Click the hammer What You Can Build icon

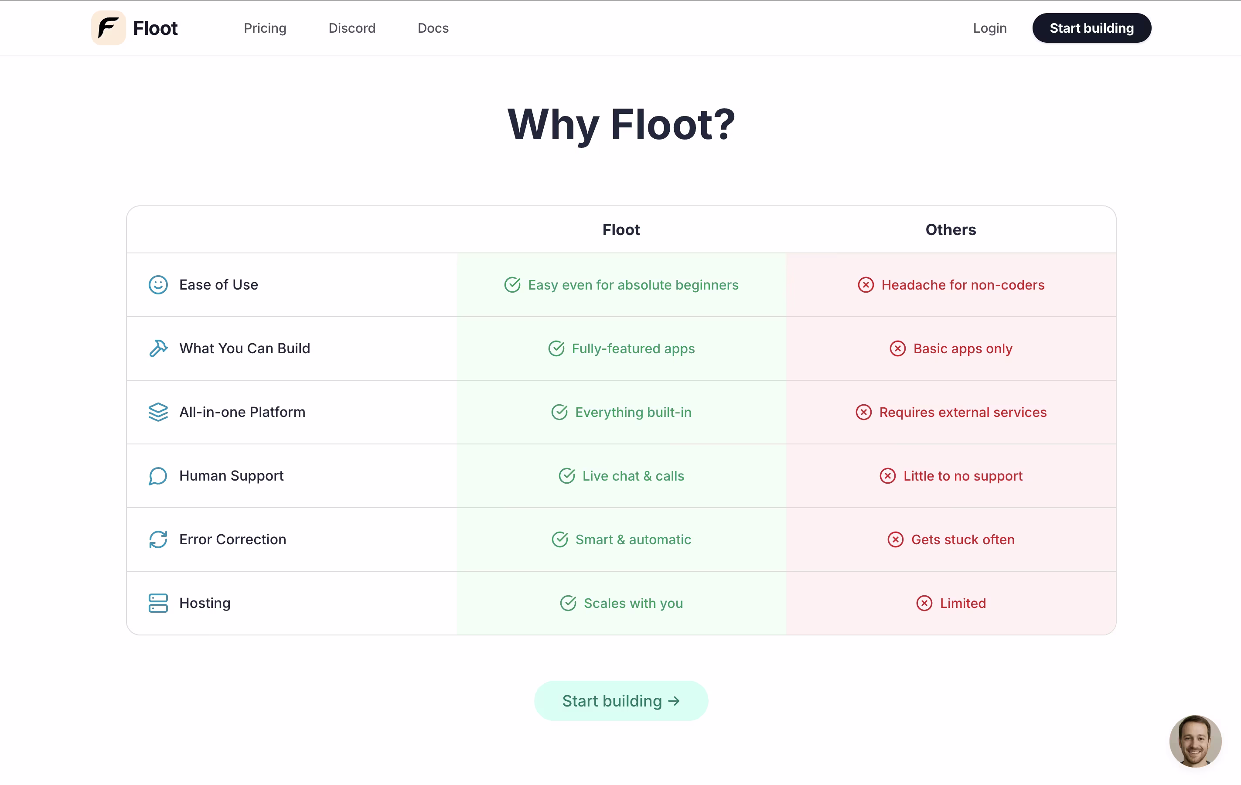158,348
